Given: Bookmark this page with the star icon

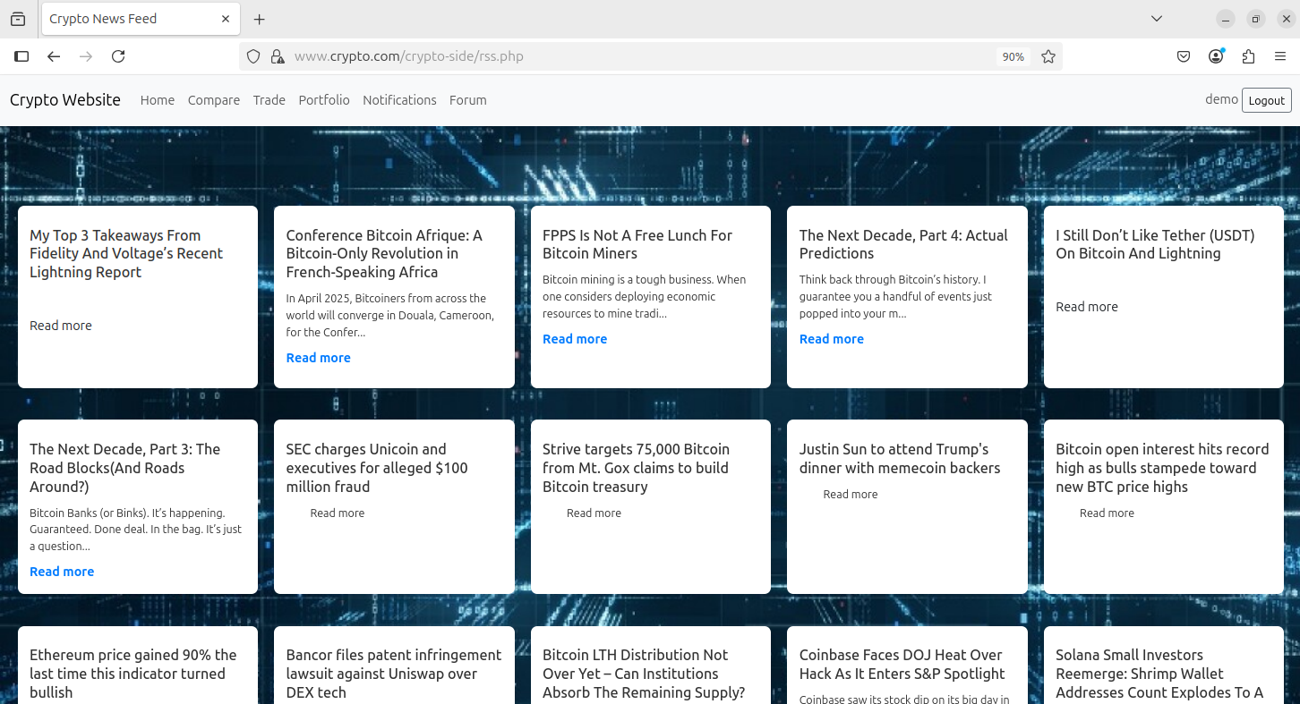Looking at the screenshot, I should coord(1048,56).
